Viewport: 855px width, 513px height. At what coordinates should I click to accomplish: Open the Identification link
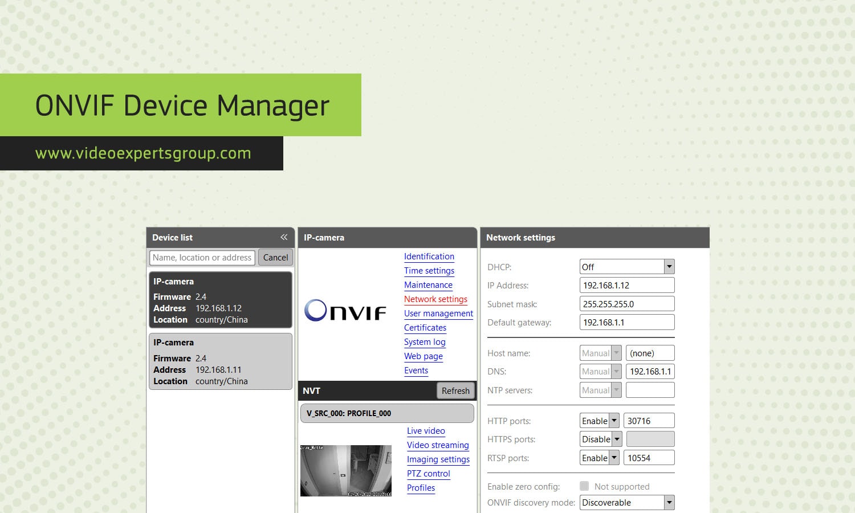pyautogui.click(x=429, y=256)
